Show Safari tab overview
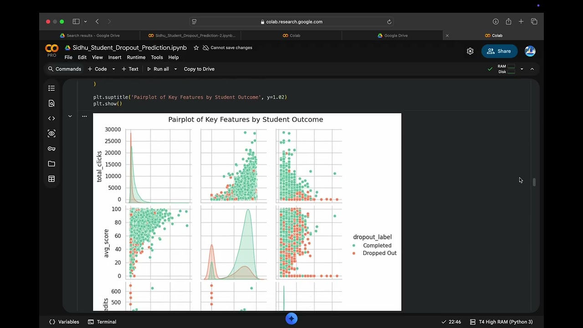Image resolution: width=583 pixels, height=328 pixels. (x=534, y=21)
